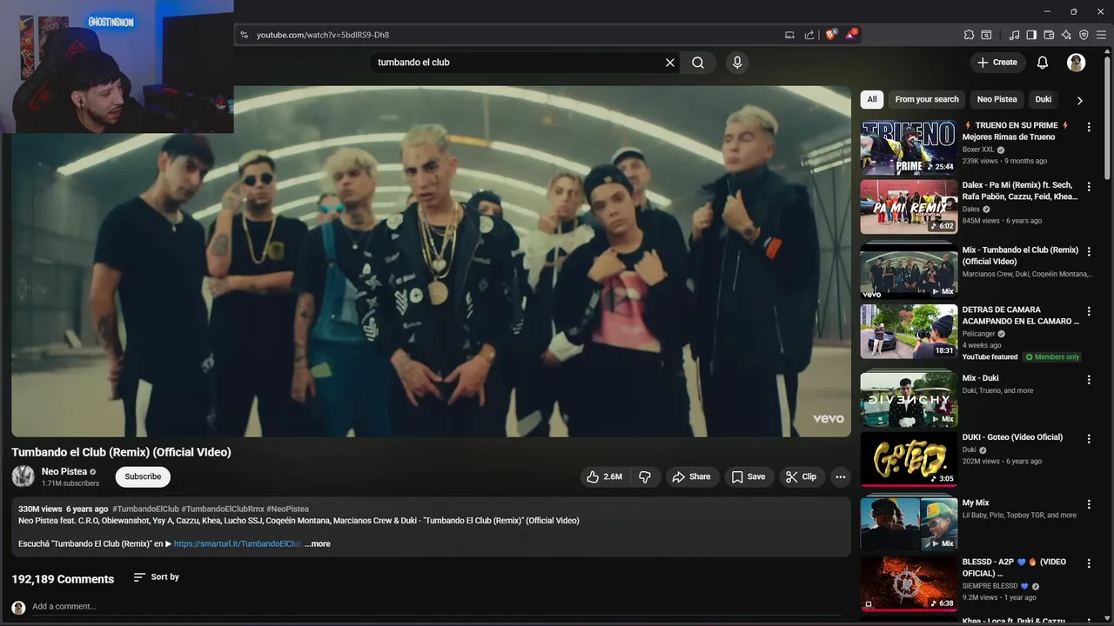Click the Boxer XXL channel name
Screen dimensions: 1114x626
[978, 150]
